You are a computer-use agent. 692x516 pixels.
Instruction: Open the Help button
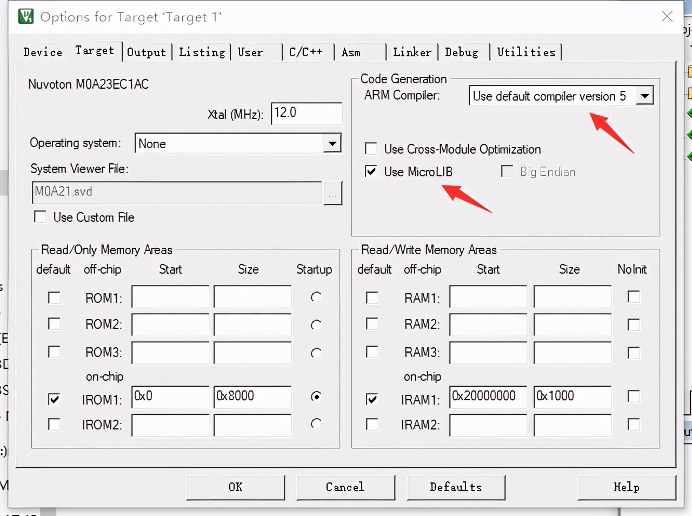[x=627, y=487]
